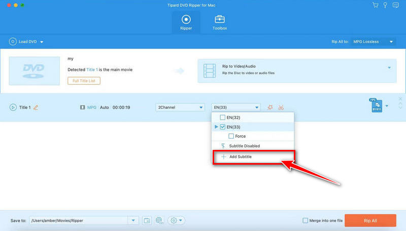Click the DVD disc thumbnail
The width and height of the screenshot is (406, 231).
[x=34, y=71]
